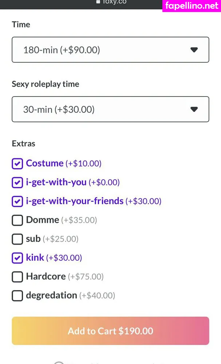Tick the Hardcore extra checkbox

(x=17, y=277)
